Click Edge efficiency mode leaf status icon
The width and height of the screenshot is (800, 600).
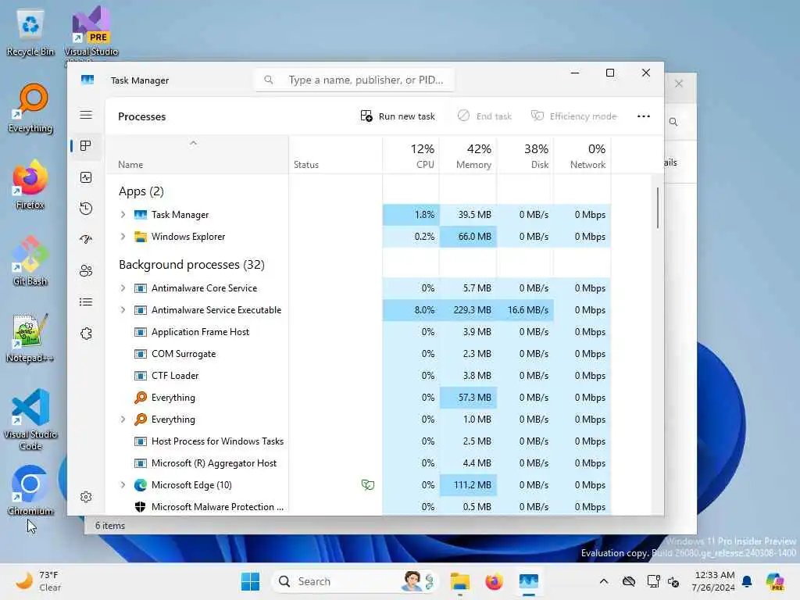click(x=367, y=484)
